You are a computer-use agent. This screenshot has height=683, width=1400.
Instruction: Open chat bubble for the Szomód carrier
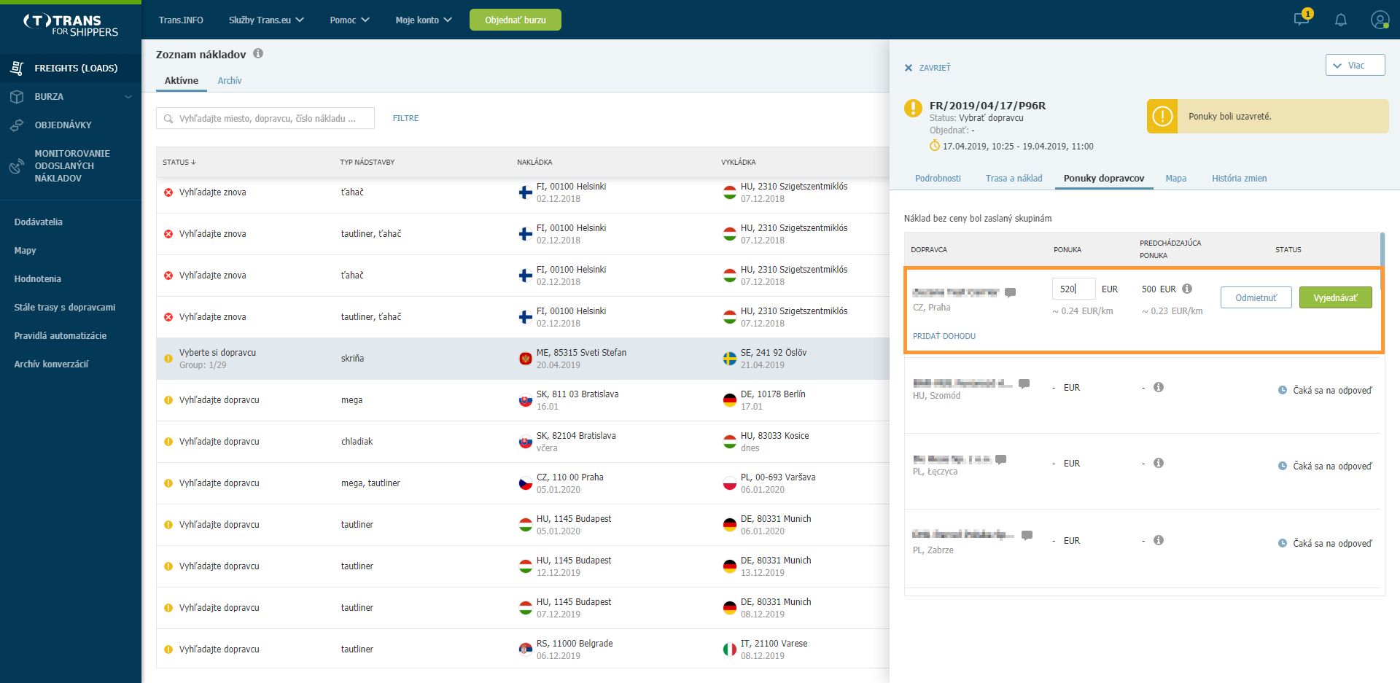click(1024, 383)
